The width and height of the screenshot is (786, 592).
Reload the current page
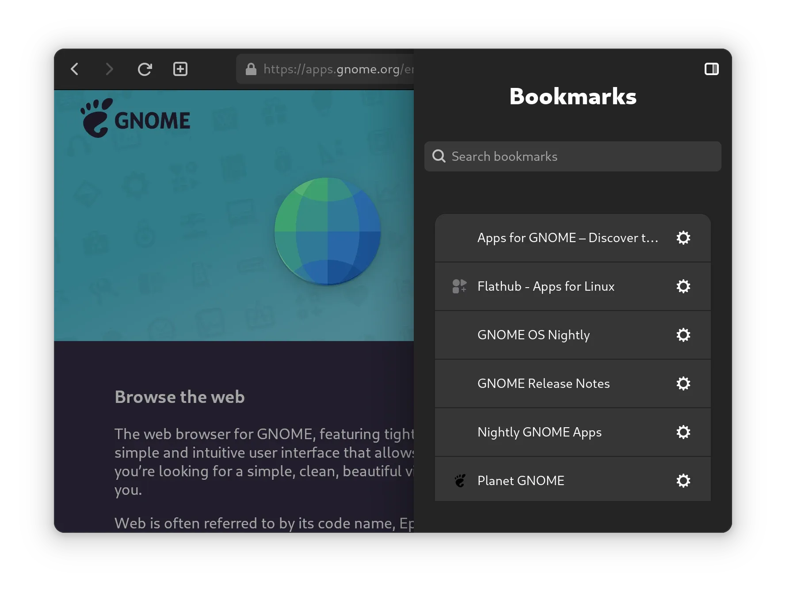[x=145, y=69]
